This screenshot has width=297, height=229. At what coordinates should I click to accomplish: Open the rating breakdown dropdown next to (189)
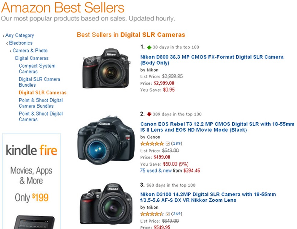click(x=168, y=144)
